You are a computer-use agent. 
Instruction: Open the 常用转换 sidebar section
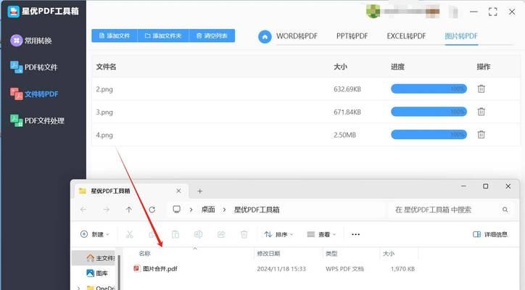[30, 41]
